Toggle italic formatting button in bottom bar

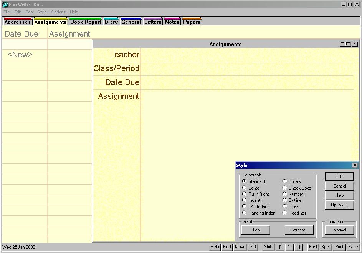(x=289, y=247)
